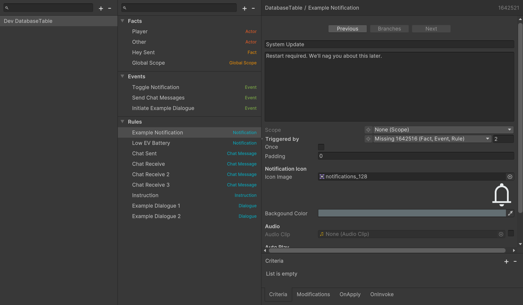Click the Previous button
The image size is (523, 305).
347,29
